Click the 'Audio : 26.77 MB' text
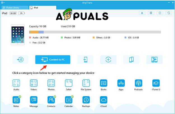 coord(41,38)
